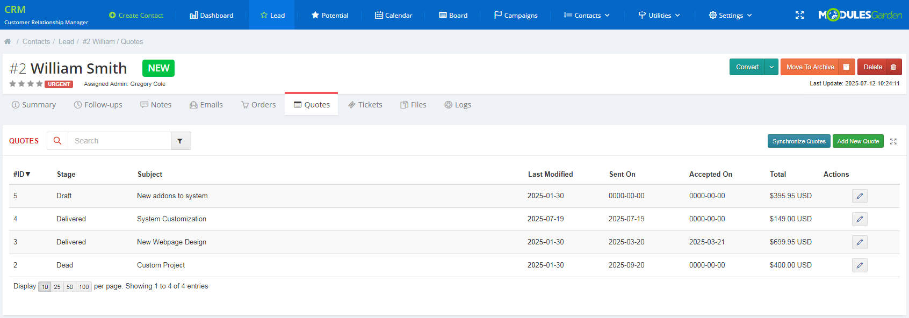Sort by Accepted On column header
The image size is (909, 318).
click(x=710, y=174)
